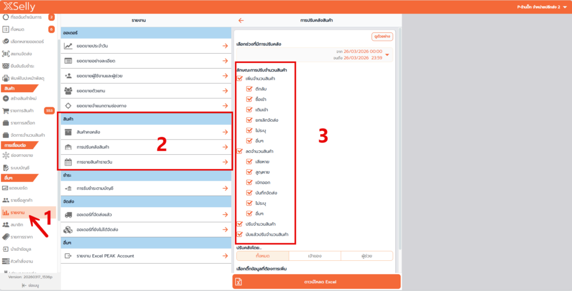Screen dimensions: 572x291
Task: Select the ผู้ช่วย tab
Action: tap(366, 255)
